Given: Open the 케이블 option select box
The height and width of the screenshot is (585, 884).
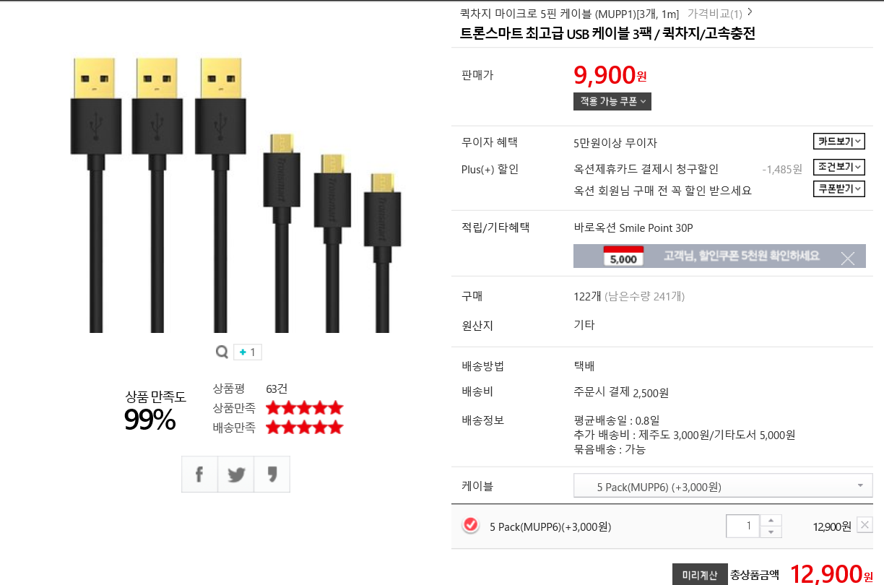Looking at the screenshot, I should (722, 486).
